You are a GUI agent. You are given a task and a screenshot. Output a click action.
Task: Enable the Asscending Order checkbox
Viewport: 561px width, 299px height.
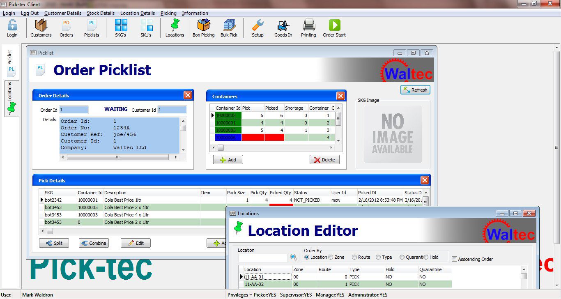(x=454, y=259)
